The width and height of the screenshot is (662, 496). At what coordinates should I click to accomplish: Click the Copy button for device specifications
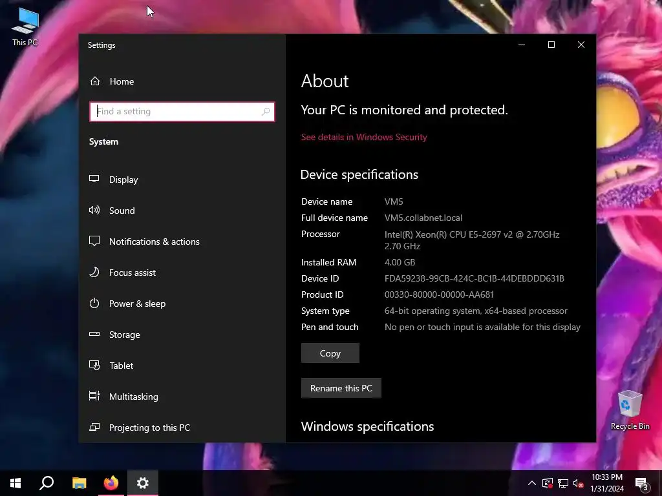[x=330, y=353]
